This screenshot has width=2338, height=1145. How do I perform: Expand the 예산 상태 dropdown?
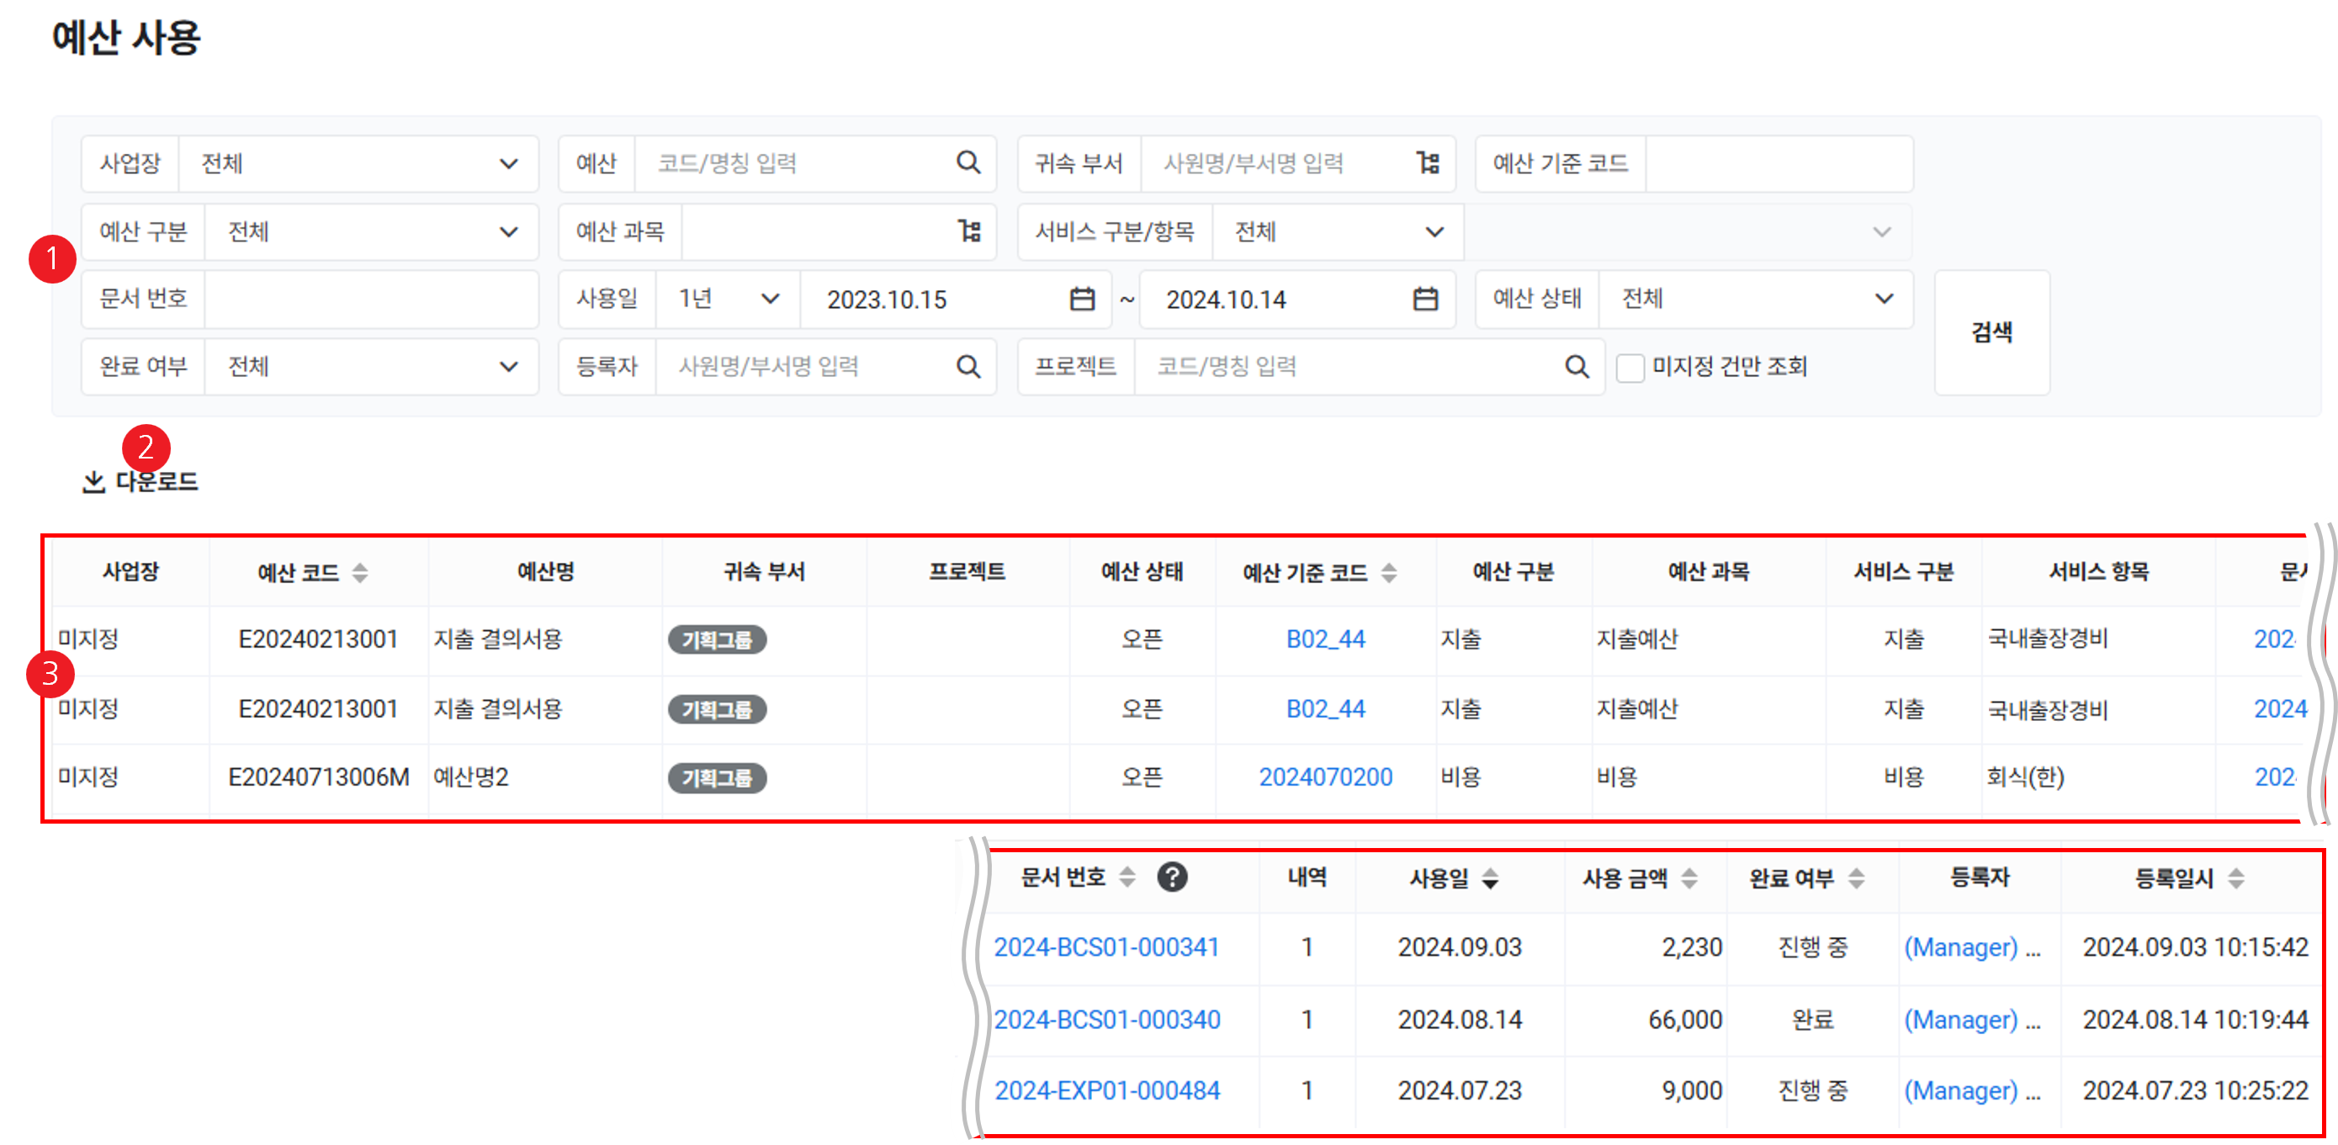tap(1884, 299)
